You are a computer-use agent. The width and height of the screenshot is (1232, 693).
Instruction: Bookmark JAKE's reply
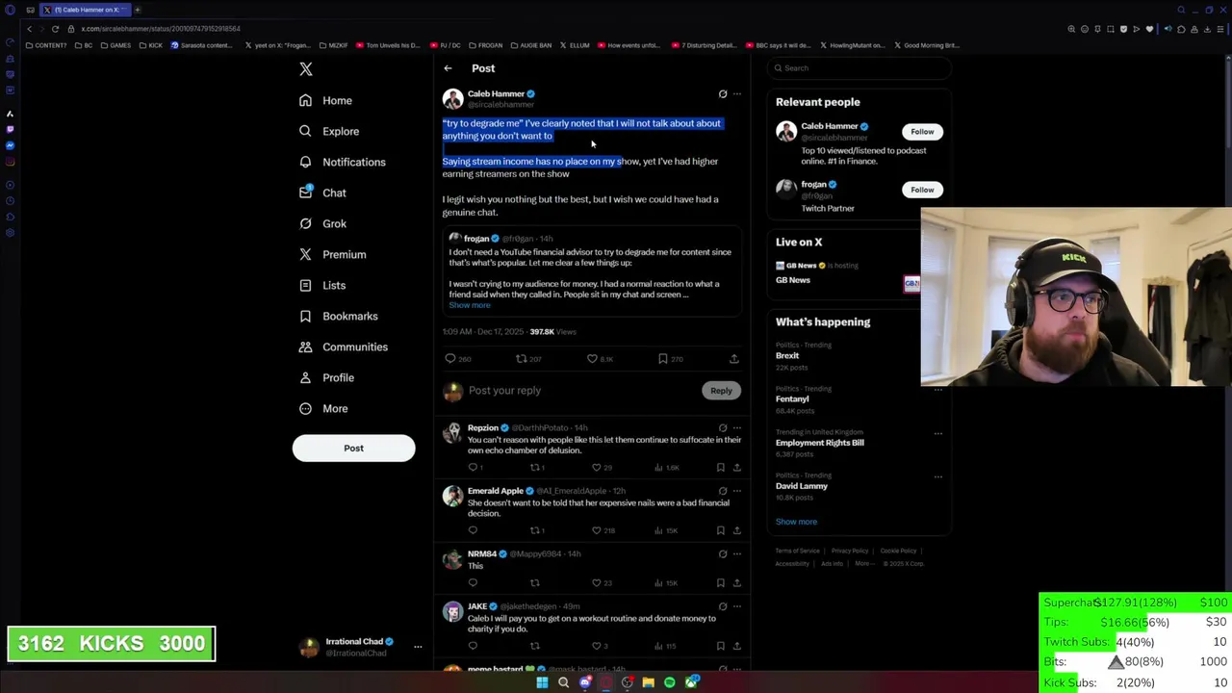pos(720,646)
